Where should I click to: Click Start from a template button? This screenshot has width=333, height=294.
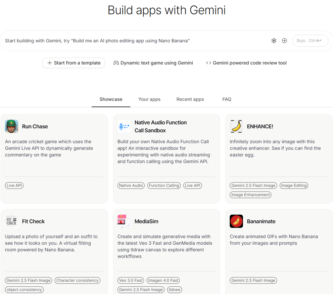[73, 63]
